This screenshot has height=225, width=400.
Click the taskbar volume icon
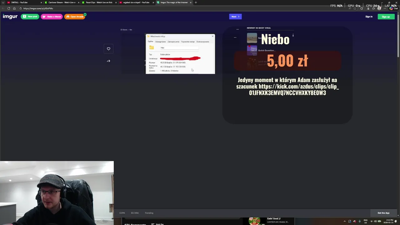(375, 221)
